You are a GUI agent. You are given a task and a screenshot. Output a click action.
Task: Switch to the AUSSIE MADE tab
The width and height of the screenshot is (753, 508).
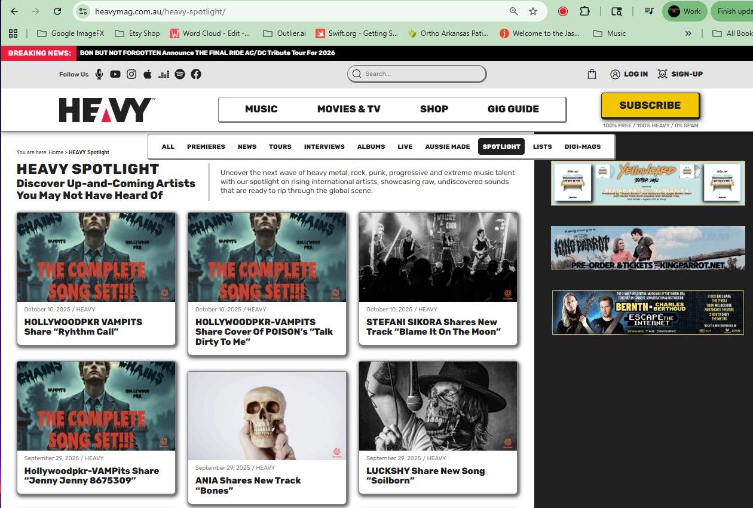point(447,146)
